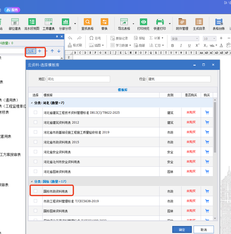The image size is (231, 234).
Task: Generate a table of contents with 生成目录
Action: tap(199, 24)
